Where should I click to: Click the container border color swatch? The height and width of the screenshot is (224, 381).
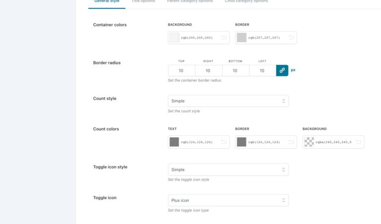pyautogui.click(x=241, y=38)
